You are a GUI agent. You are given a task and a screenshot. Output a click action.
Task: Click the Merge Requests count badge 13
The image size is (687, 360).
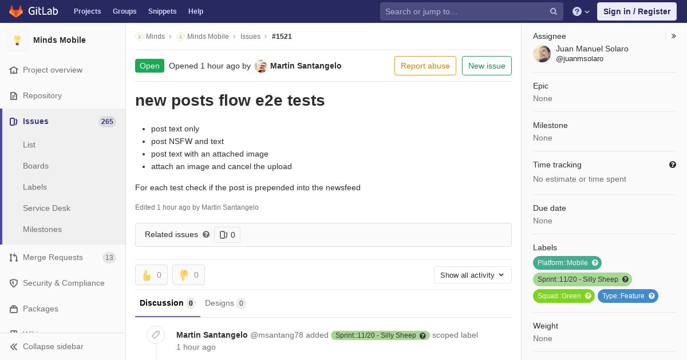click(x=109, y=258)
